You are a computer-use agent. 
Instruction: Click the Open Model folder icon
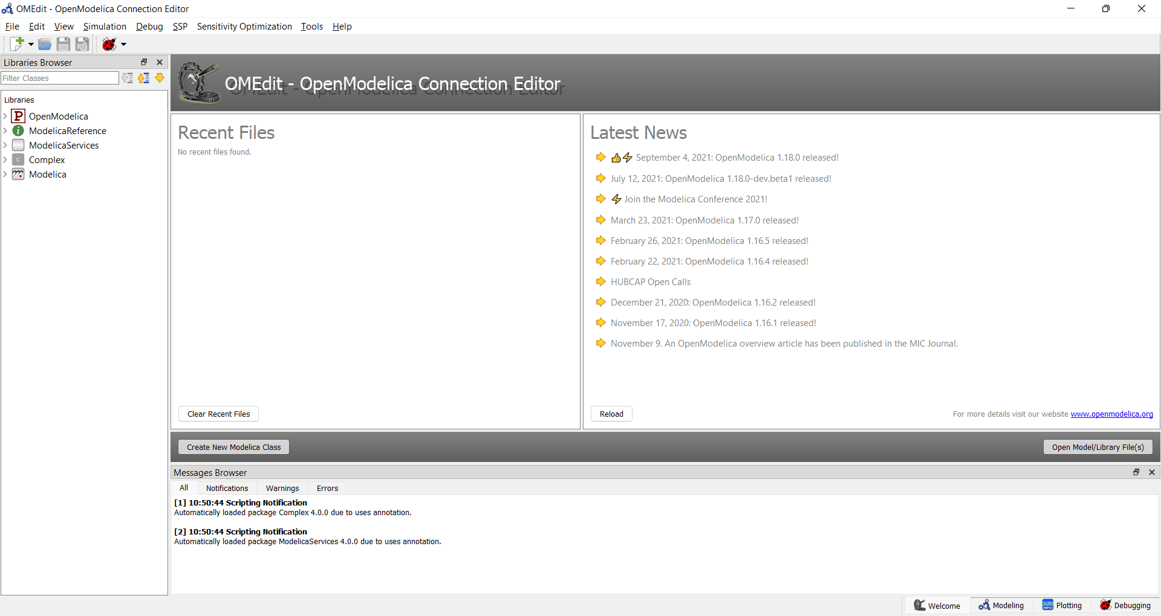click(x=44, y=44)
